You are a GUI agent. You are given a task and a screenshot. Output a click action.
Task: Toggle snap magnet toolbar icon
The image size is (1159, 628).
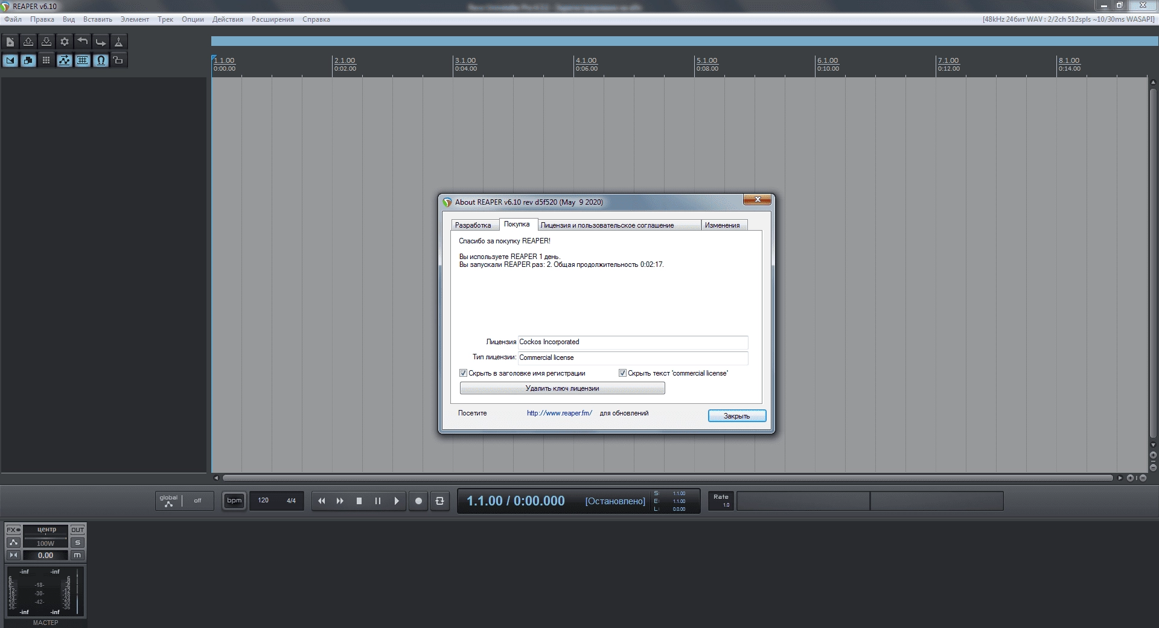101,60
